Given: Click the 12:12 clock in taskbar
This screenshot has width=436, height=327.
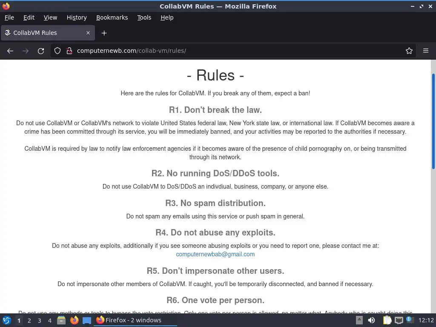Looking at the screenshot, I should [x=426, y=320].
